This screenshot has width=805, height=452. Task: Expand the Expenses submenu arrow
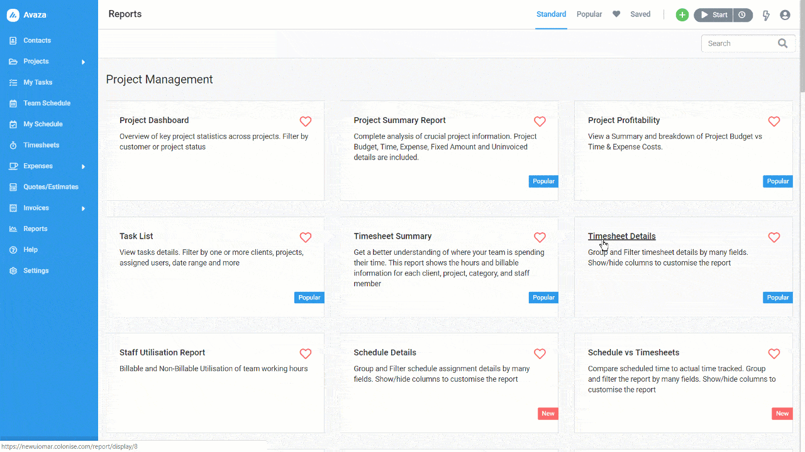pyautogui.click(x=83, y=166)
